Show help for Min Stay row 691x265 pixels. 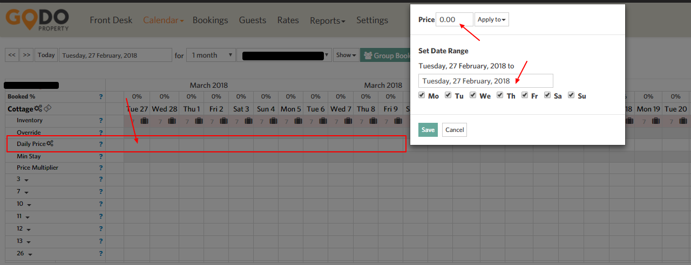point(100,156)
